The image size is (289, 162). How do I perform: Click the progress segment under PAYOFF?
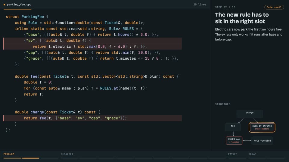point(237,158)
